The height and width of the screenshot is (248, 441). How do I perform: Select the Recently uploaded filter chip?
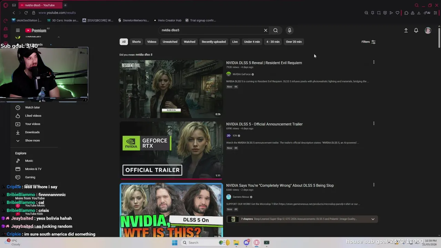click(x=214, y=42)
